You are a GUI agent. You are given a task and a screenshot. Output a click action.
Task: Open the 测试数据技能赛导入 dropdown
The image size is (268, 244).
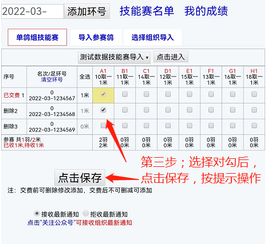[115, 57]
